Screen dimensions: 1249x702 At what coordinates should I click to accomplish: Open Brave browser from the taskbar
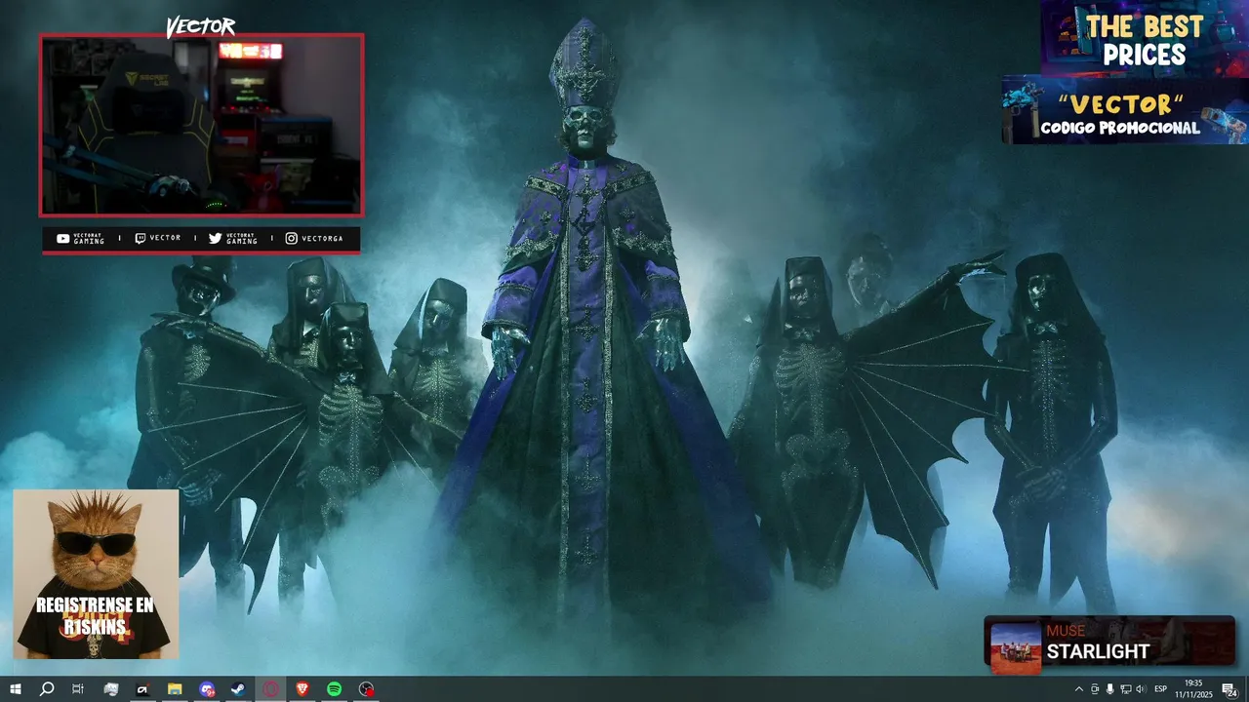tap(302, 689)
